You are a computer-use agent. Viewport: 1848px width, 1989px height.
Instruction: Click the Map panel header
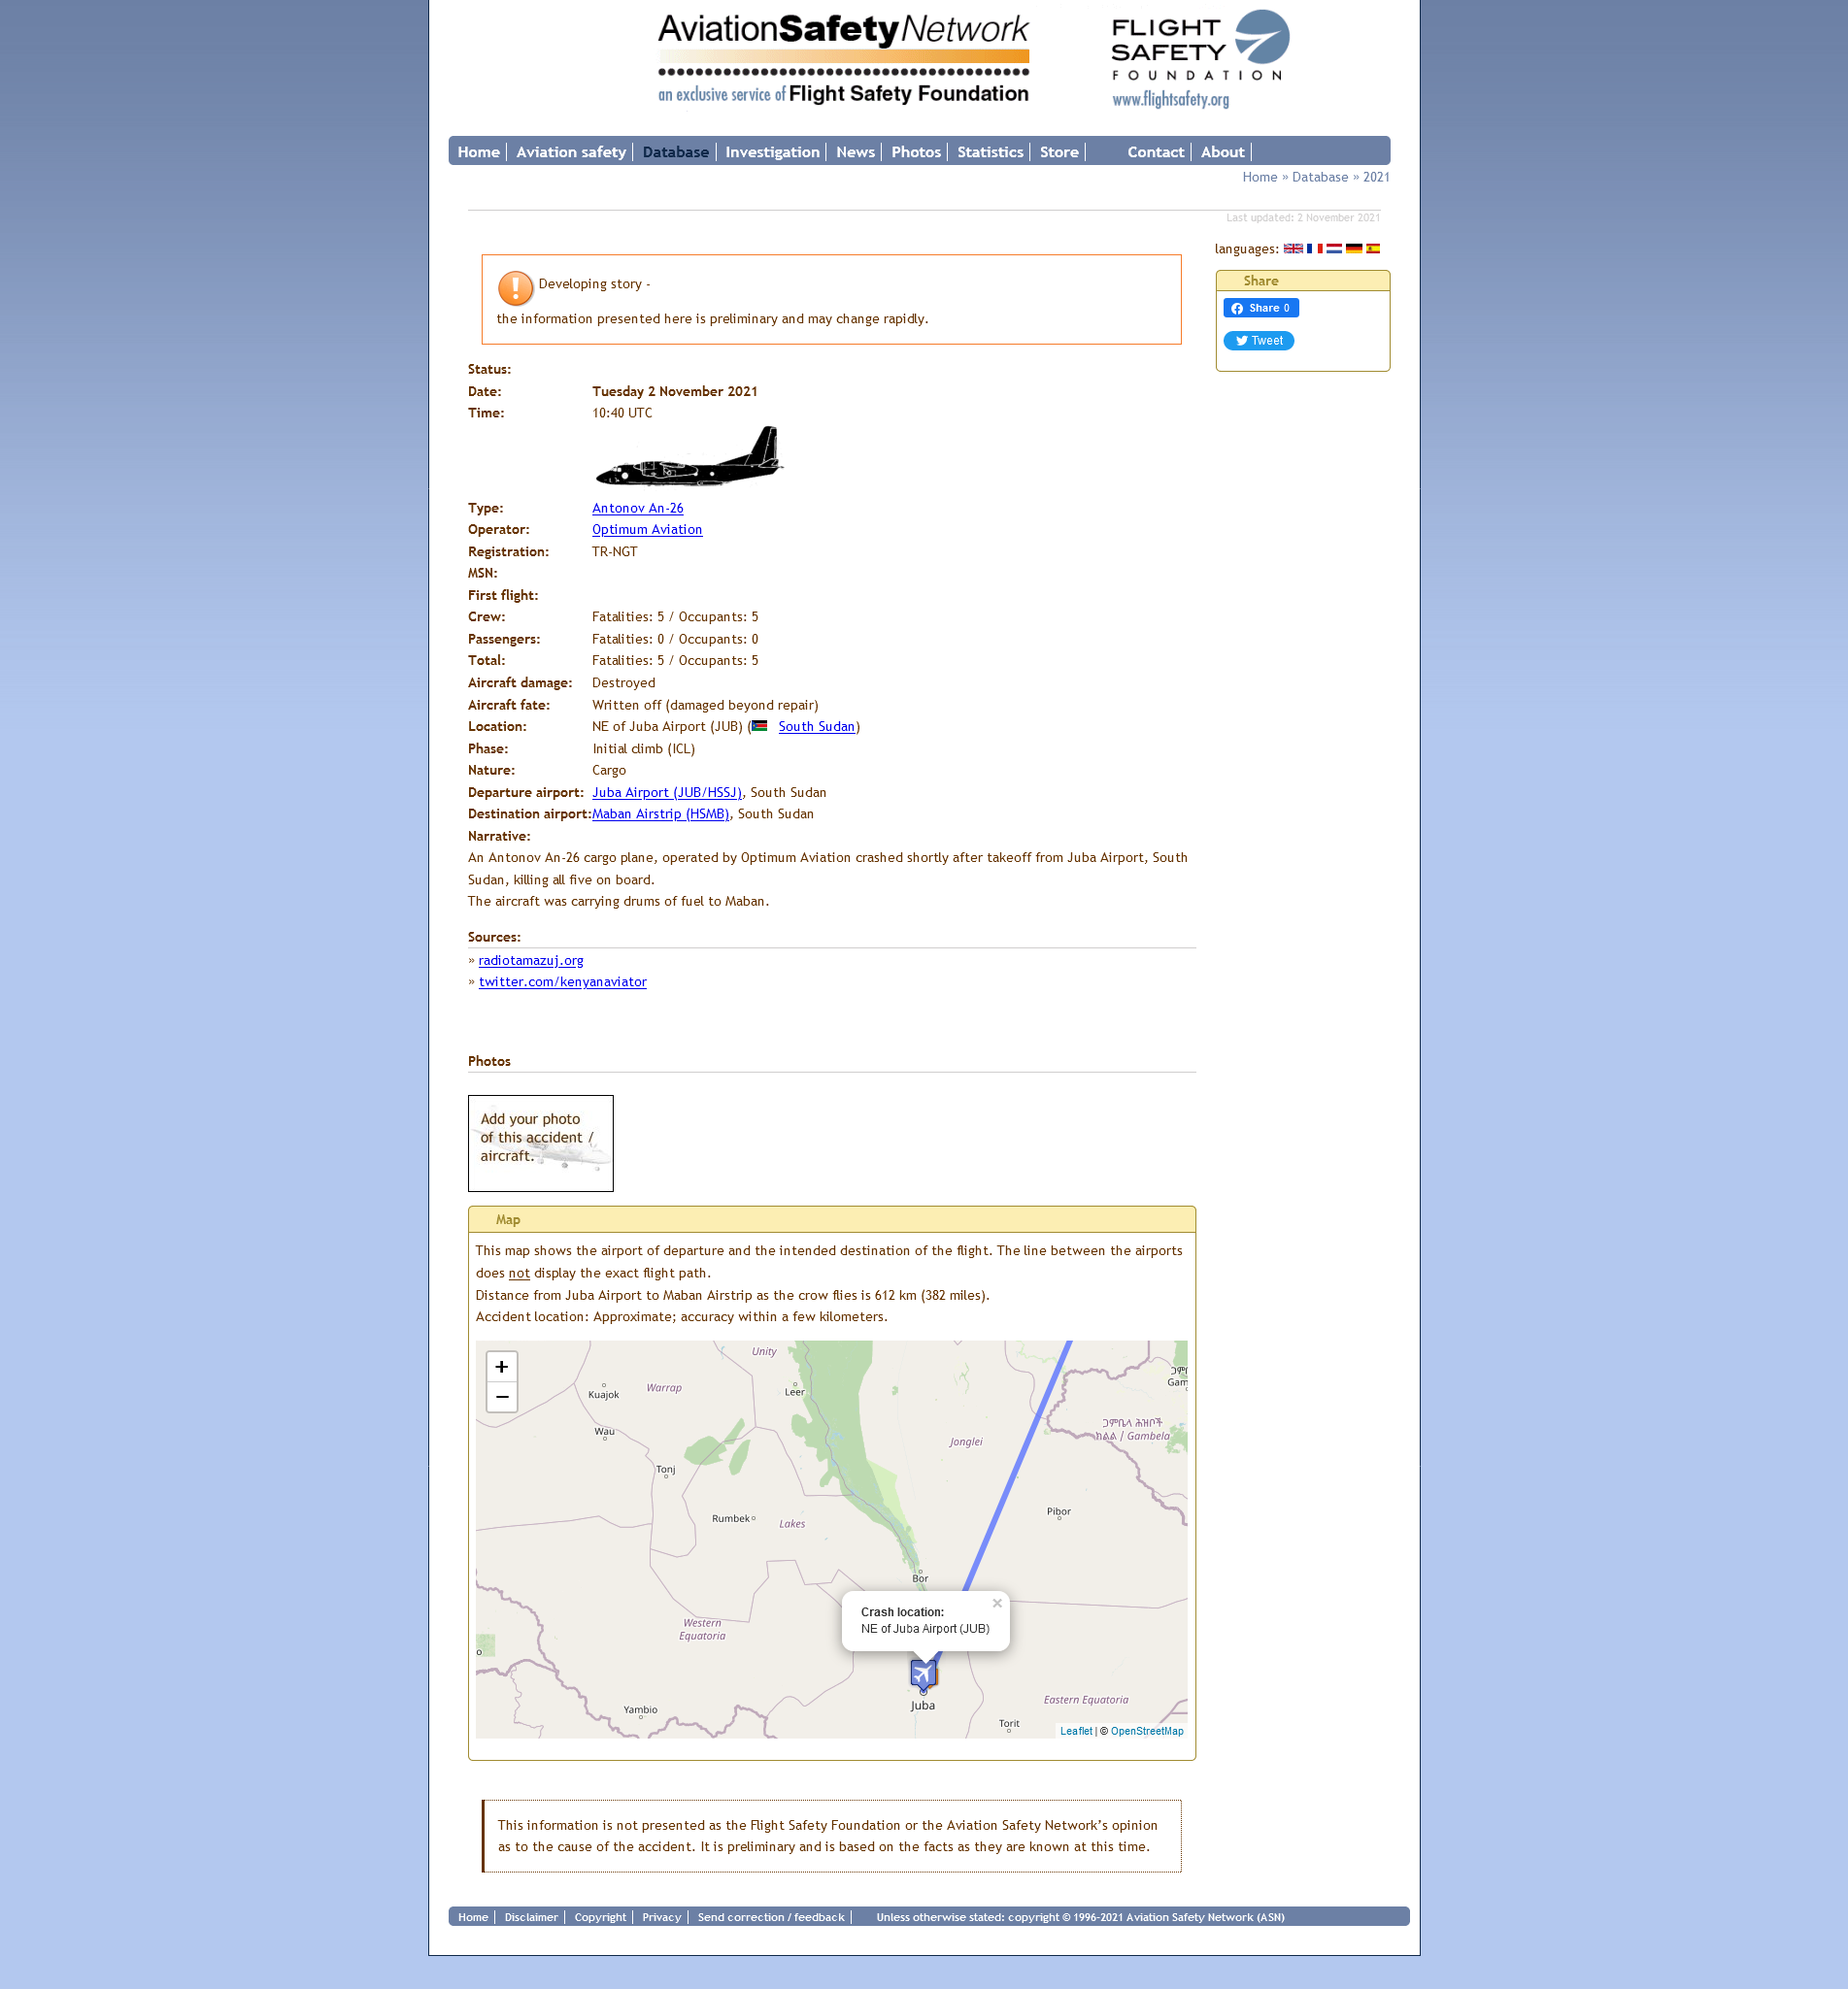[831, 1219]
